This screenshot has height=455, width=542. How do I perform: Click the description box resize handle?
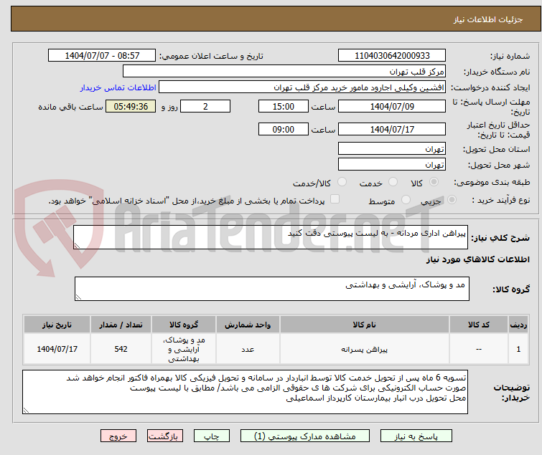pos(77,246)
